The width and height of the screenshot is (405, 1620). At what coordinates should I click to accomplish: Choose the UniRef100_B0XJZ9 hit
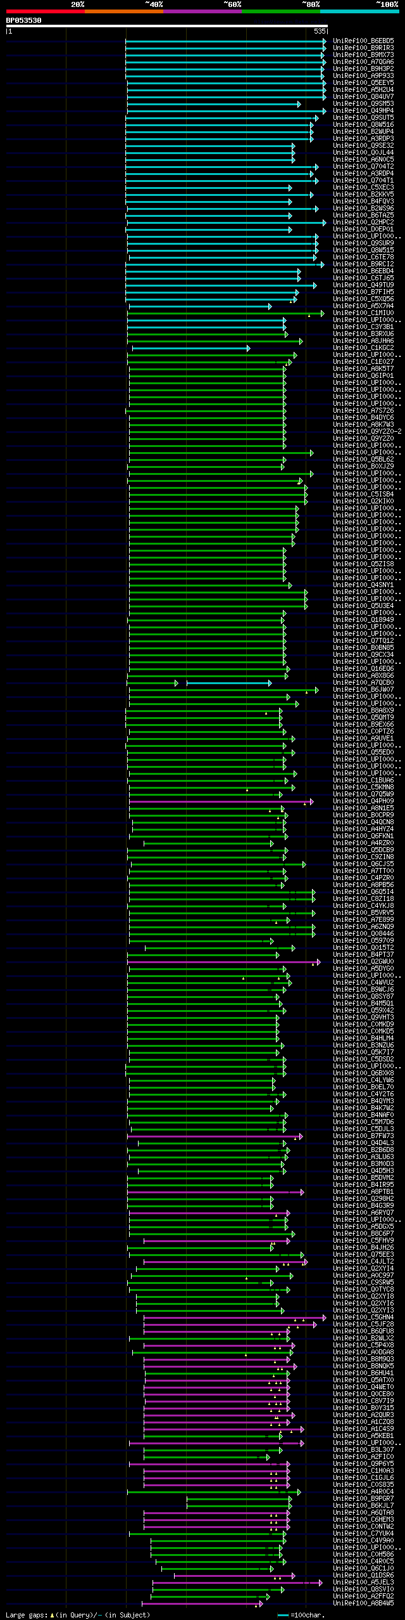pyautogui.click(x=363, y=467)
